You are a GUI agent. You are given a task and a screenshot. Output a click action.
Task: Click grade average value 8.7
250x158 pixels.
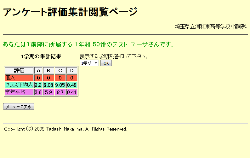[60, 92]
